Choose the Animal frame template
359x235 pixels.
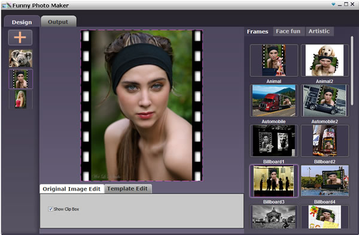click(x=274, y=61)
